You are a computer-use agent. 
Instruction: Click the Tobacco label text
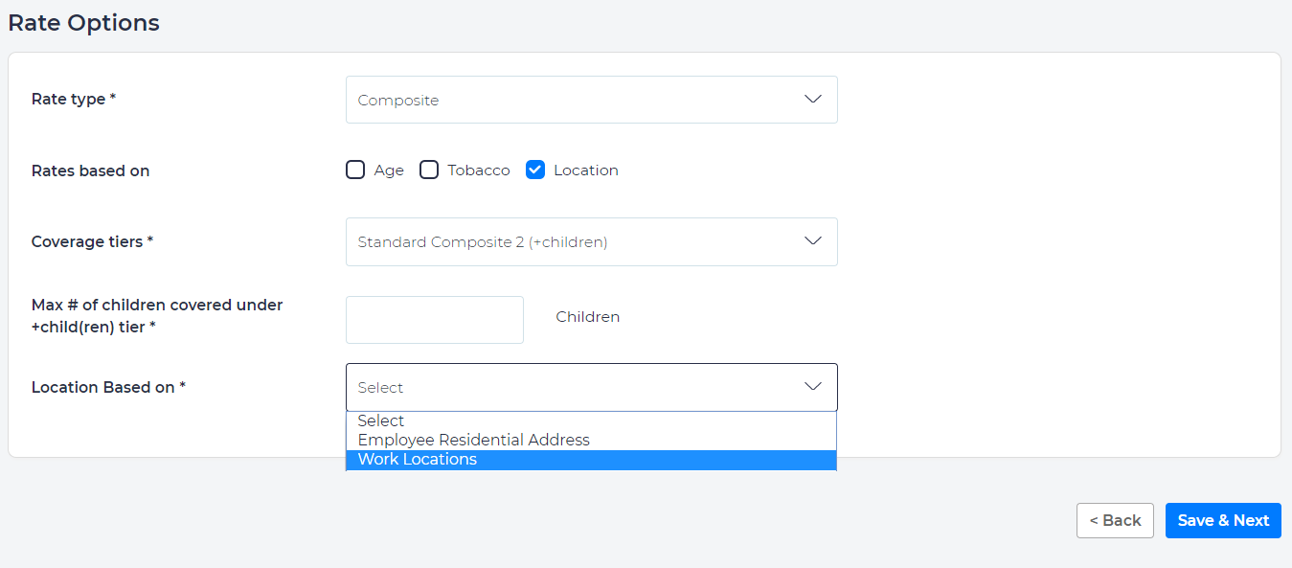coord(479,170)
